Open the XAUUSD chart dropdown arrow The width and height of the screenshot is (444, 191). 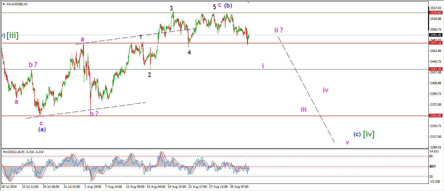3,4
